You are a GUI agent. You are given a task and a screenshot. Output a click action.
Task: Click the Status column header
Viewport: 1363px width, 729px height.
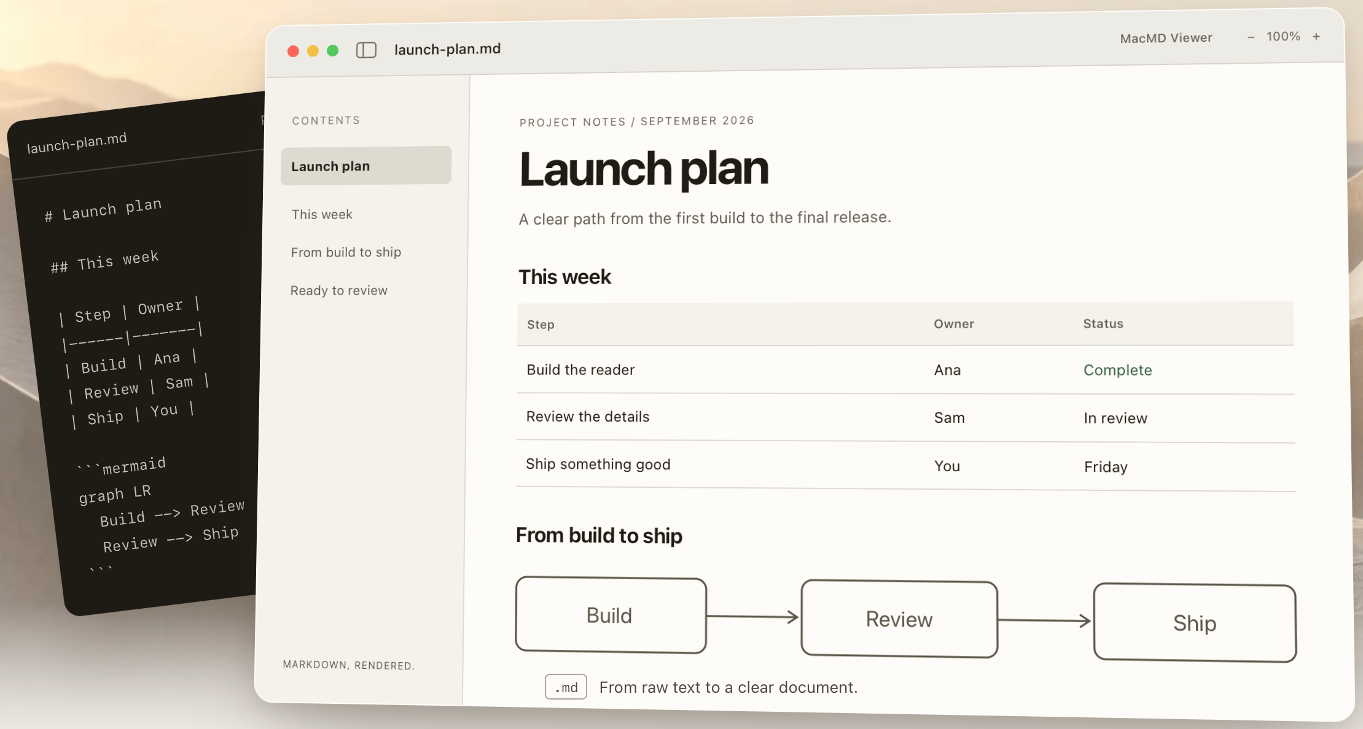click(1103, 323)
